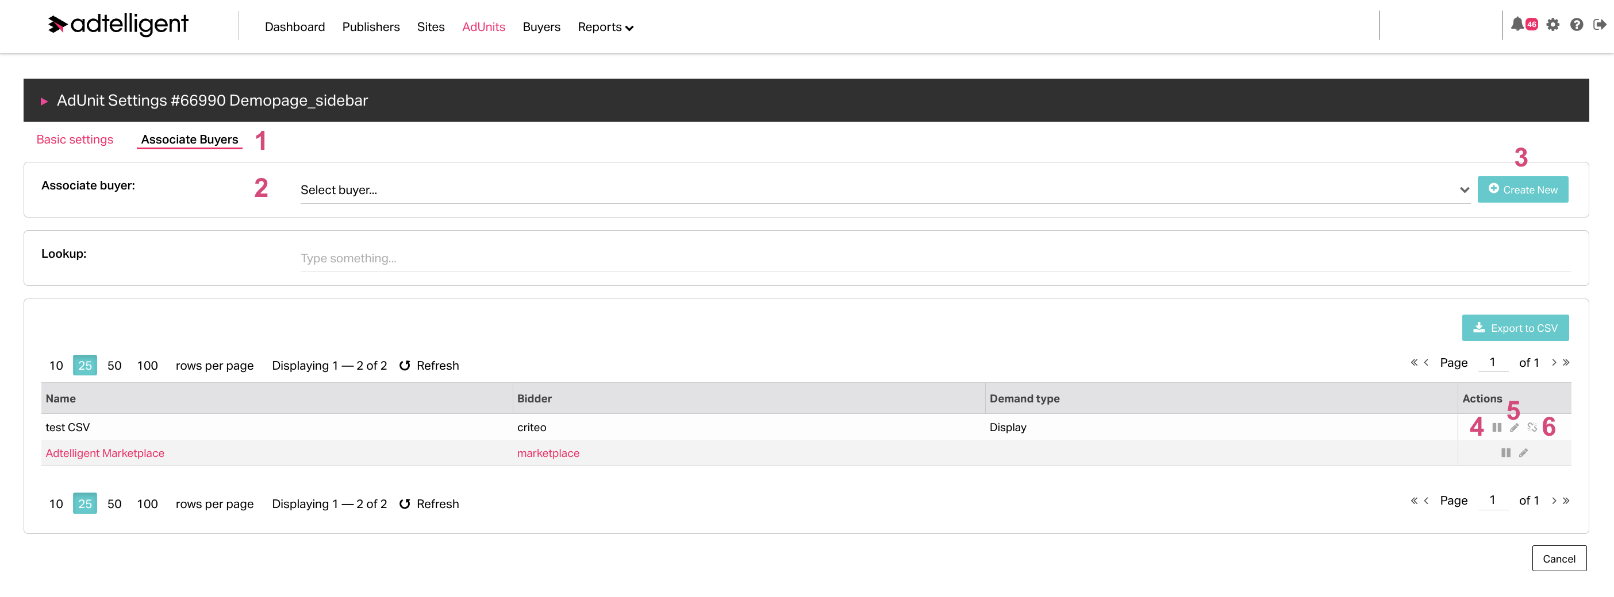Pause the test CSV buyer
Viewport: 1614px width, 597px height.
pos(1497,428)
